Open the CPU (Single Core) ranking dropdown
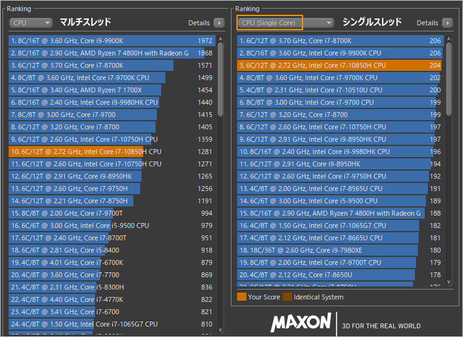 tap(286, 23)
